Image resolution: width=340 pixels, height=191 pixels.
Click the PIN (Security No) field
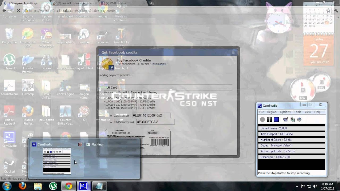point(155,122)
